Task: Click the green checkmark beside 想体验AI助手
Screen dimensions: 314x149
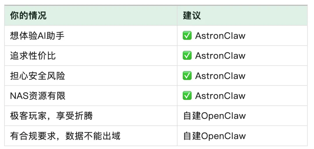Action: (187, 36)
